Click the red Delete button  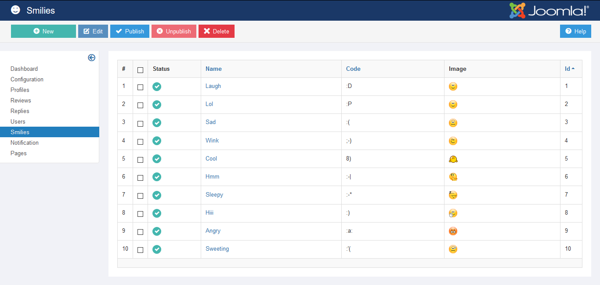[217, 31]
